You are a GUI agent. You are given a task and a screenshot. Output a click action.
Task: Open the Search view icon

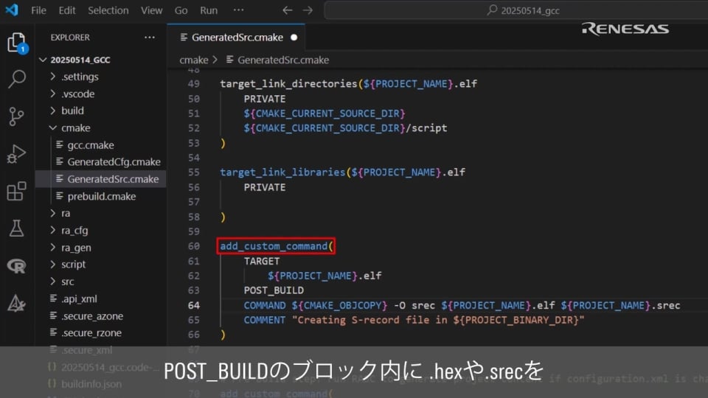coord(16,80)
